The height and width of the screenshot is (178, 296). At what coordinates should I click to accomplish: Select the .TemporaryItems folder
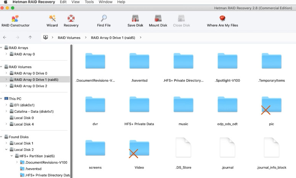(x=272, y=61)
